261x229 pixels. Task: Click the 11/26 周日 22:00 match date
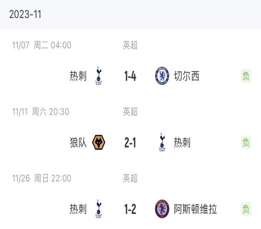[42, 178]
